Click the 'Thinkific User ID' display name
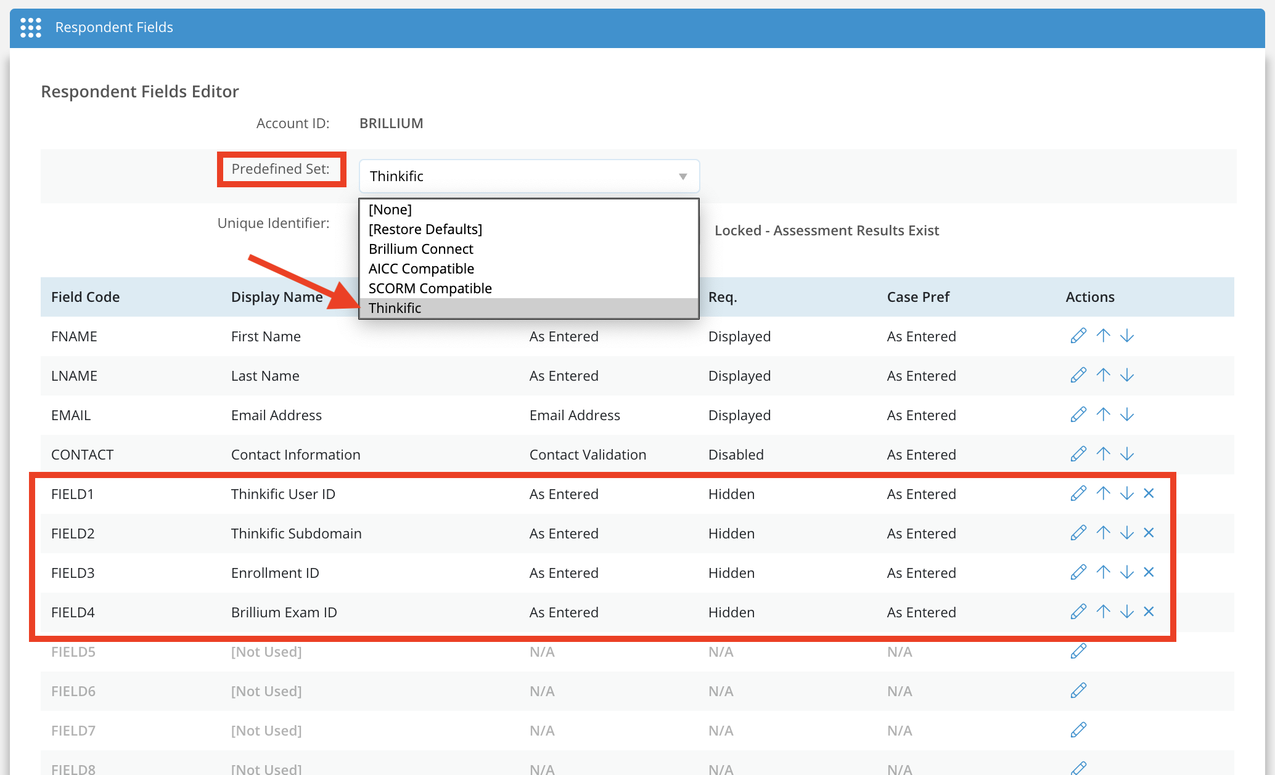This screenshot has width=1275, height=775. click(x=284, y=494)
